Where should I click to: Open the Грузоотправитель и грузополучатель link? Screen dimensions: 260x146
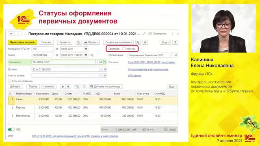tap(148, 69)
